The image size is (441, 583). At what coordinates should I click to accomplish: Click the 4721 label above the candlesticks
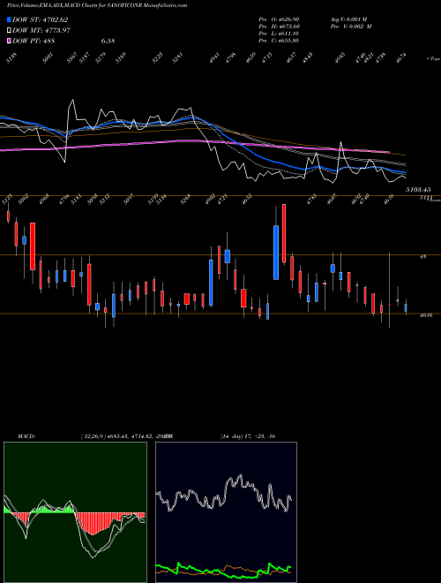(222, 199)
